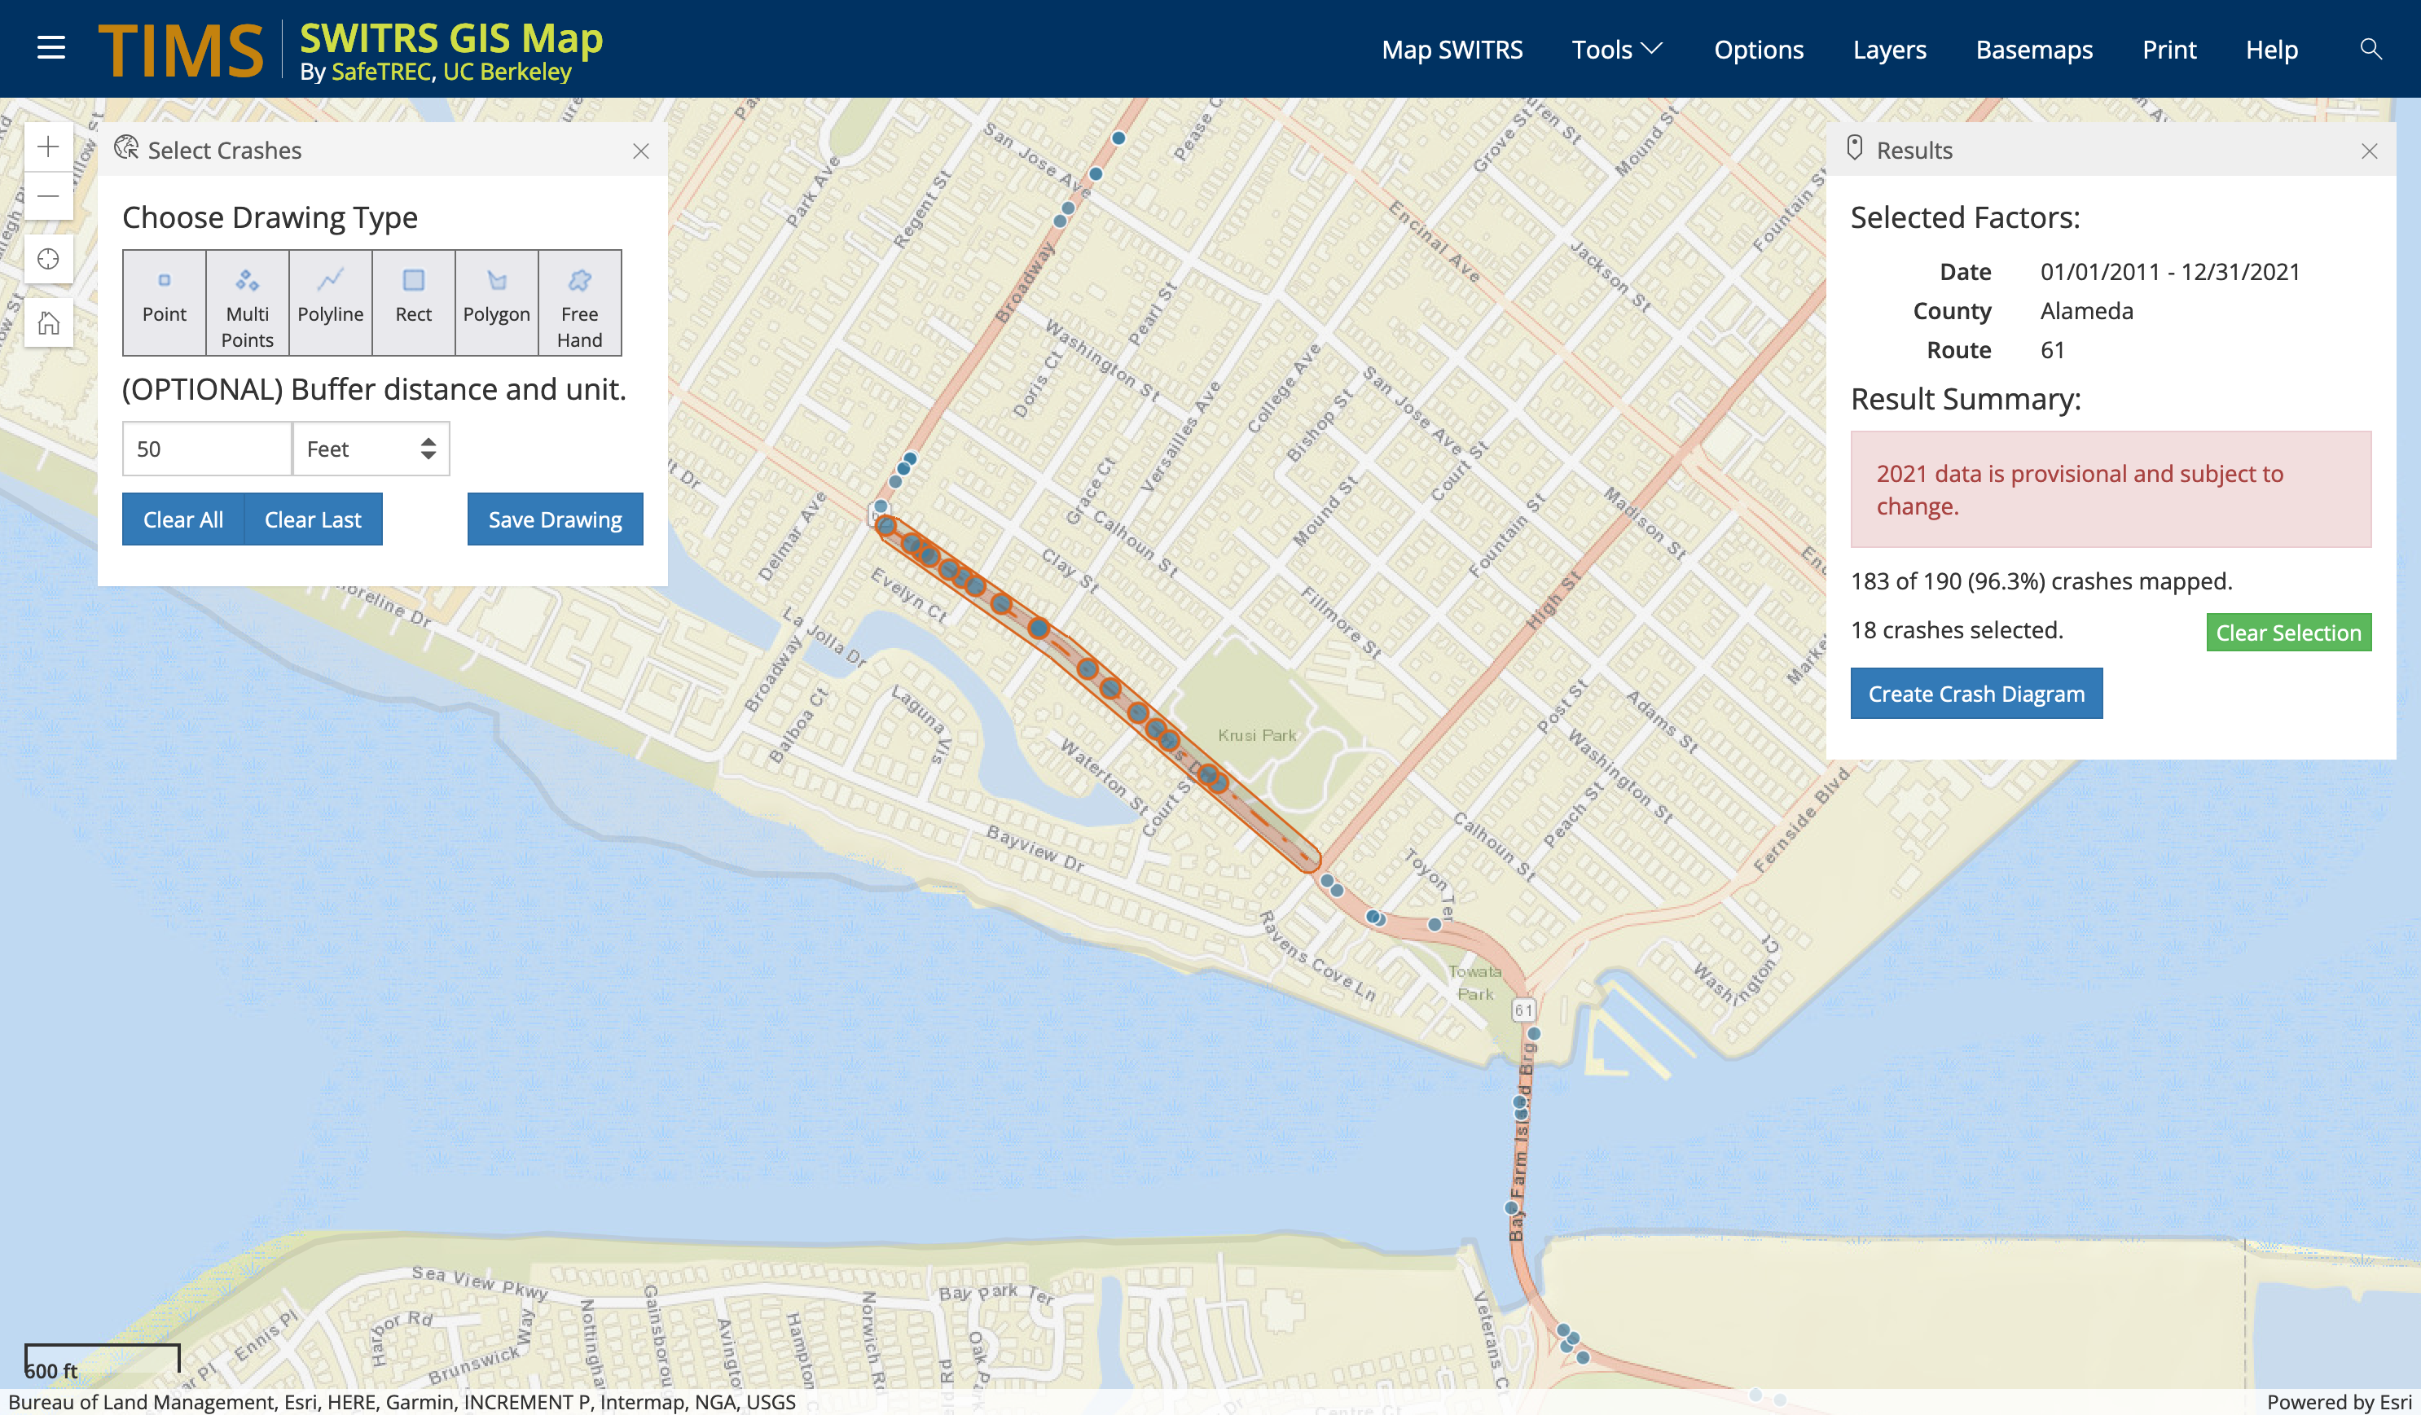Select the Multi Points drawing tool
This screenshot has width=2421, height=1415.
[x=247, y=301]
